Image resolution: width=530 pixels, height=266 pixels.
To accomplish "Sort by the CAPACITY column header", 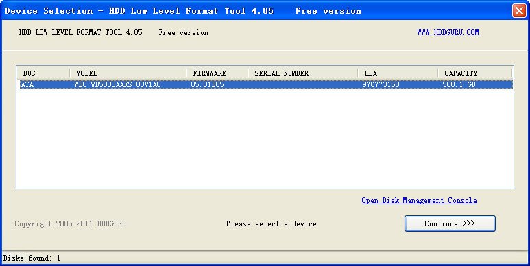I will click(x=475, y=73).
